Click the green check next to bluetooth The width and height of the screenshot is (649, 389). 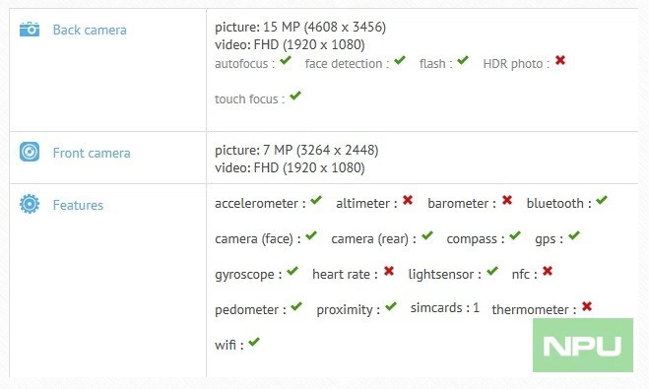coord(602,200)
